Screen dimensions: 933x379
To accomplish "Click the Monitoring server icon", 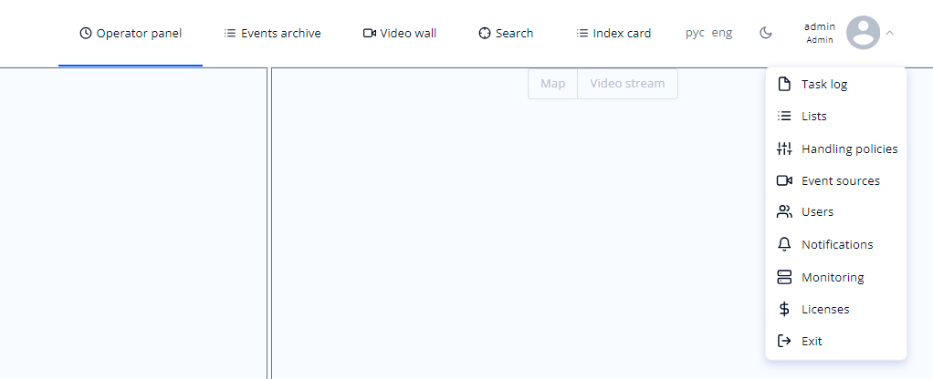I will 784,277.
